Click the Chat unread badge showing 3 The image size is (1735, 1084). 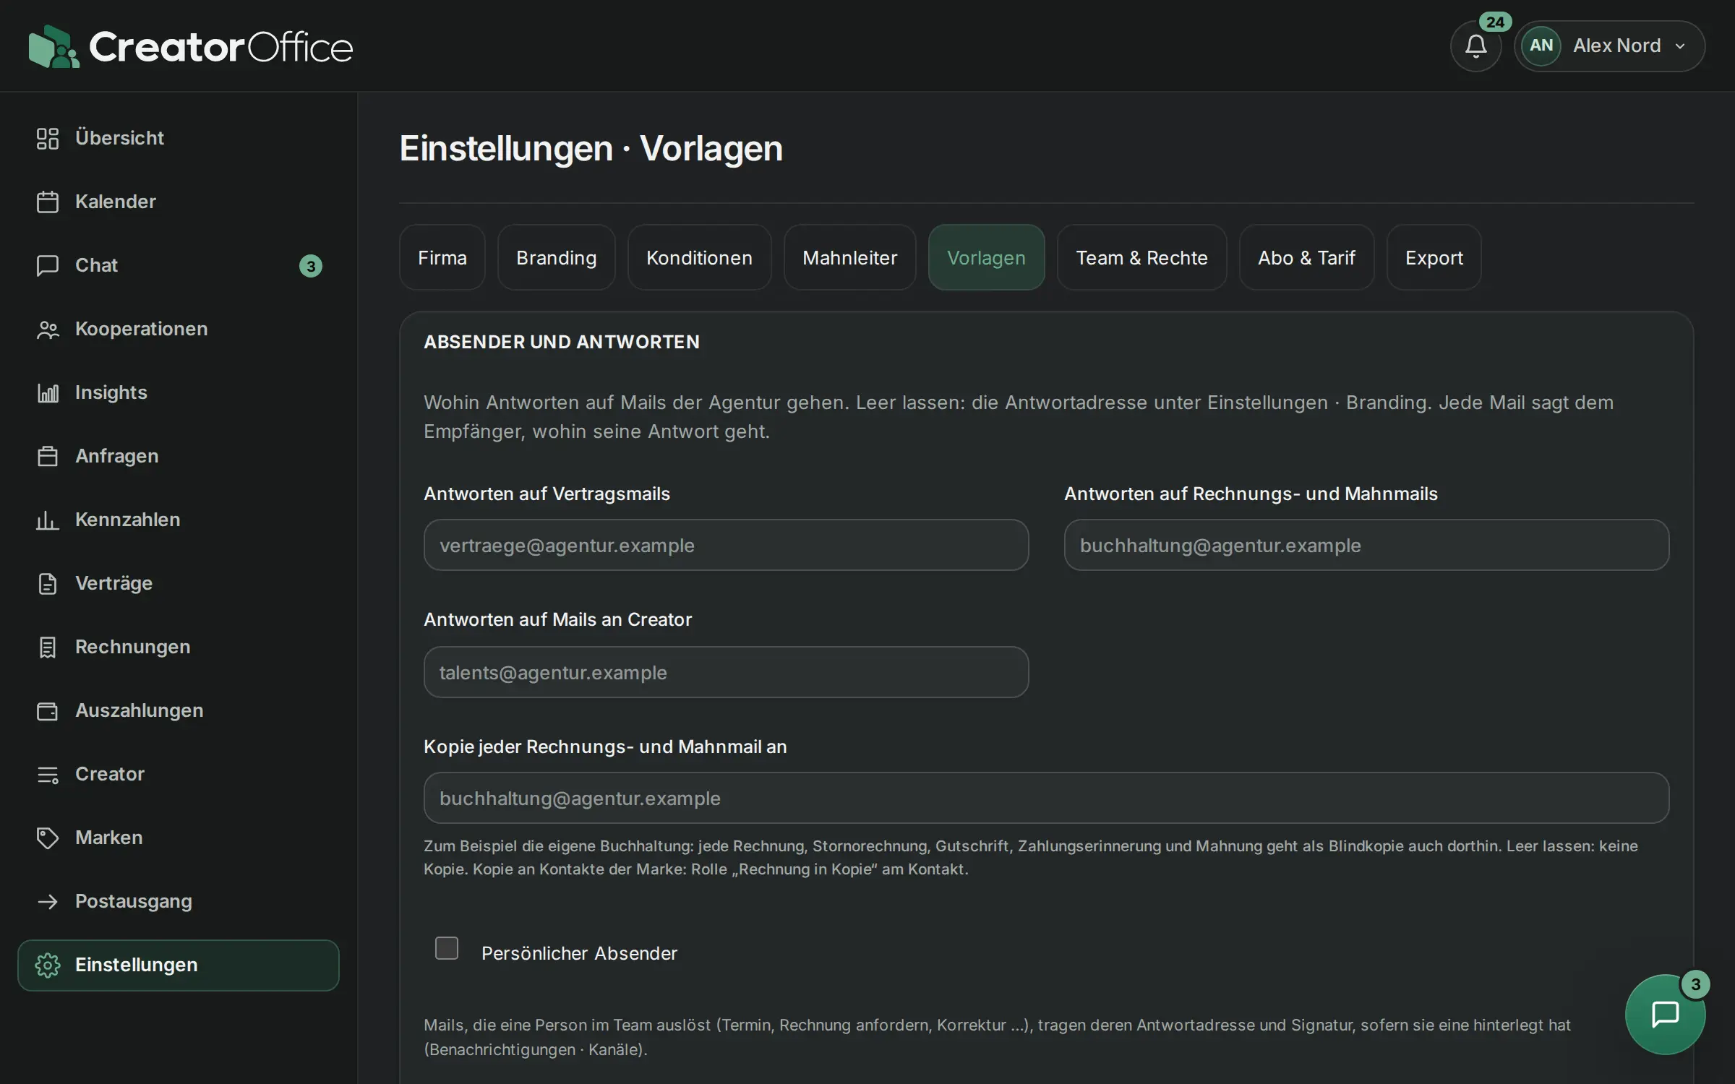tap(311, 266)
